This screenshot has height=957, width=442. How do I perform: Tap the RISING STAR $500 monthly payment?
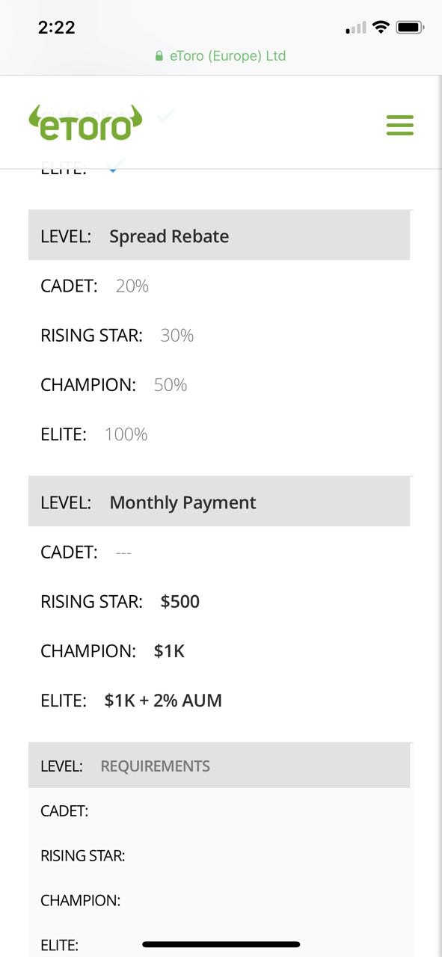[180, 602]
